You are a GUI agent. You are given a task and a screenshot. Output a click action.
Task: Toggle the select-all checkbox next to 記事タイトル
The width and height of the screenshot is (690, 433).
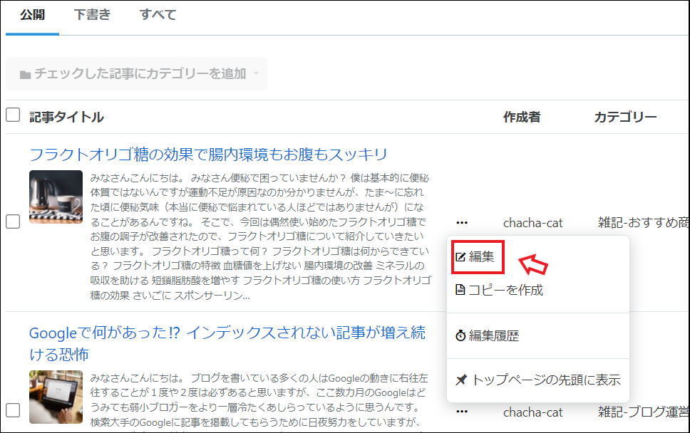pos(12,115)
